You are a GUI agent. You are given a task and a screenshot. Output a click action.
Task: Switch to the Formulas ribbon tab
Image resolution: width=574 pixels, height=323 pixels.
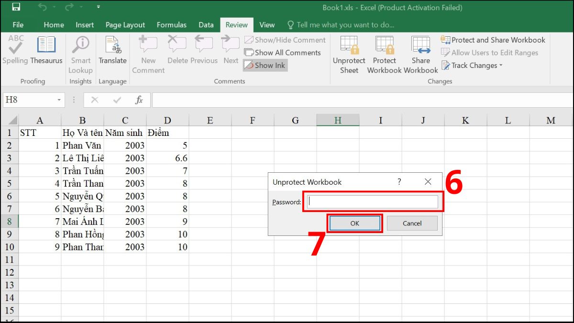(x=172, y=25)
